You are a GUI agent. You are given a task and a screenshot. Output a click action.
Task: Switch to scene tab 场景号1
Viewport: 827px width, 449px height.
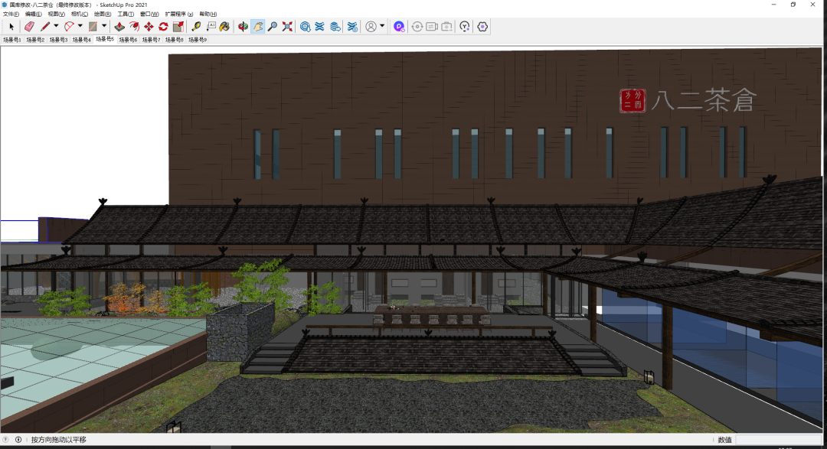click(12, 40)
